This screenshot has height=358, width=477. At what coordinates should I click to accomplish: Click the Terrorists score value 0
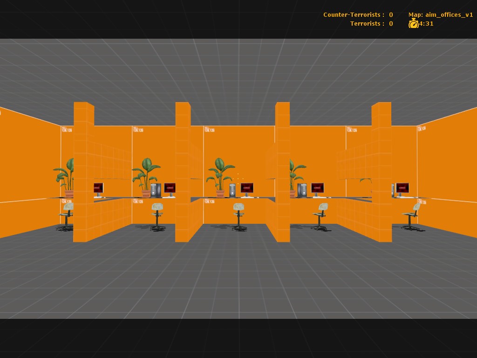click(x=391, y=23)
